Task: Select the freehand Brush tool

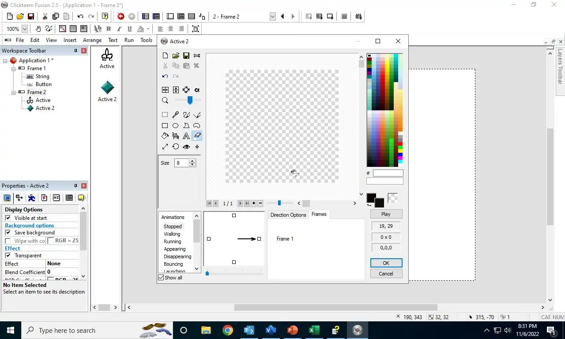Action: (x=186, y=115)
